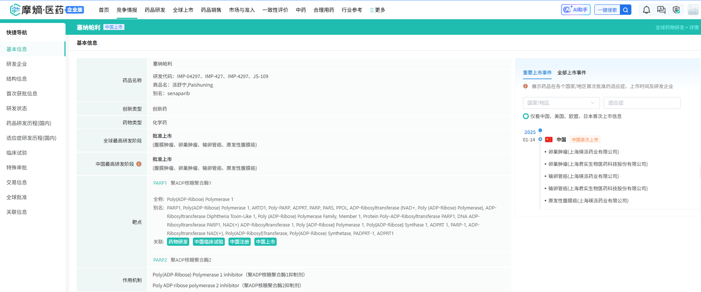Screen dimensions: 701x292
Task: Click the 一键搜索 search box
Action: pos(607,10)
